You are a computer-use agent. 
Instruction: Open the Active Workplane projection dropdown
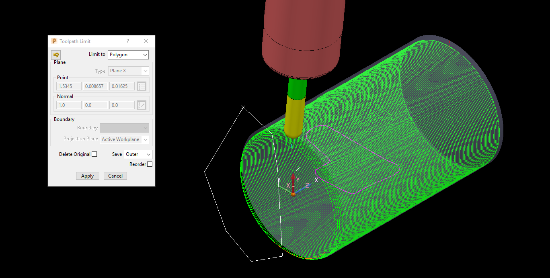[124, 139]
